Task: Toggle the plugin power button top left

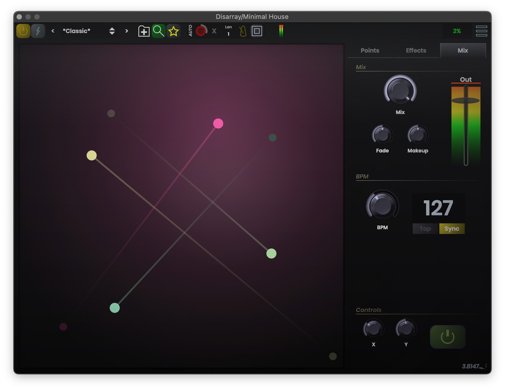Action: [x=23, y=31]
